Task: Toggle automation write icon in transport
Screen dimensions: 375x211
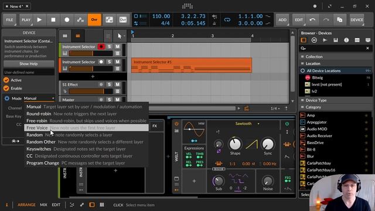Action: pyautogui.click(x=80, y=19)
